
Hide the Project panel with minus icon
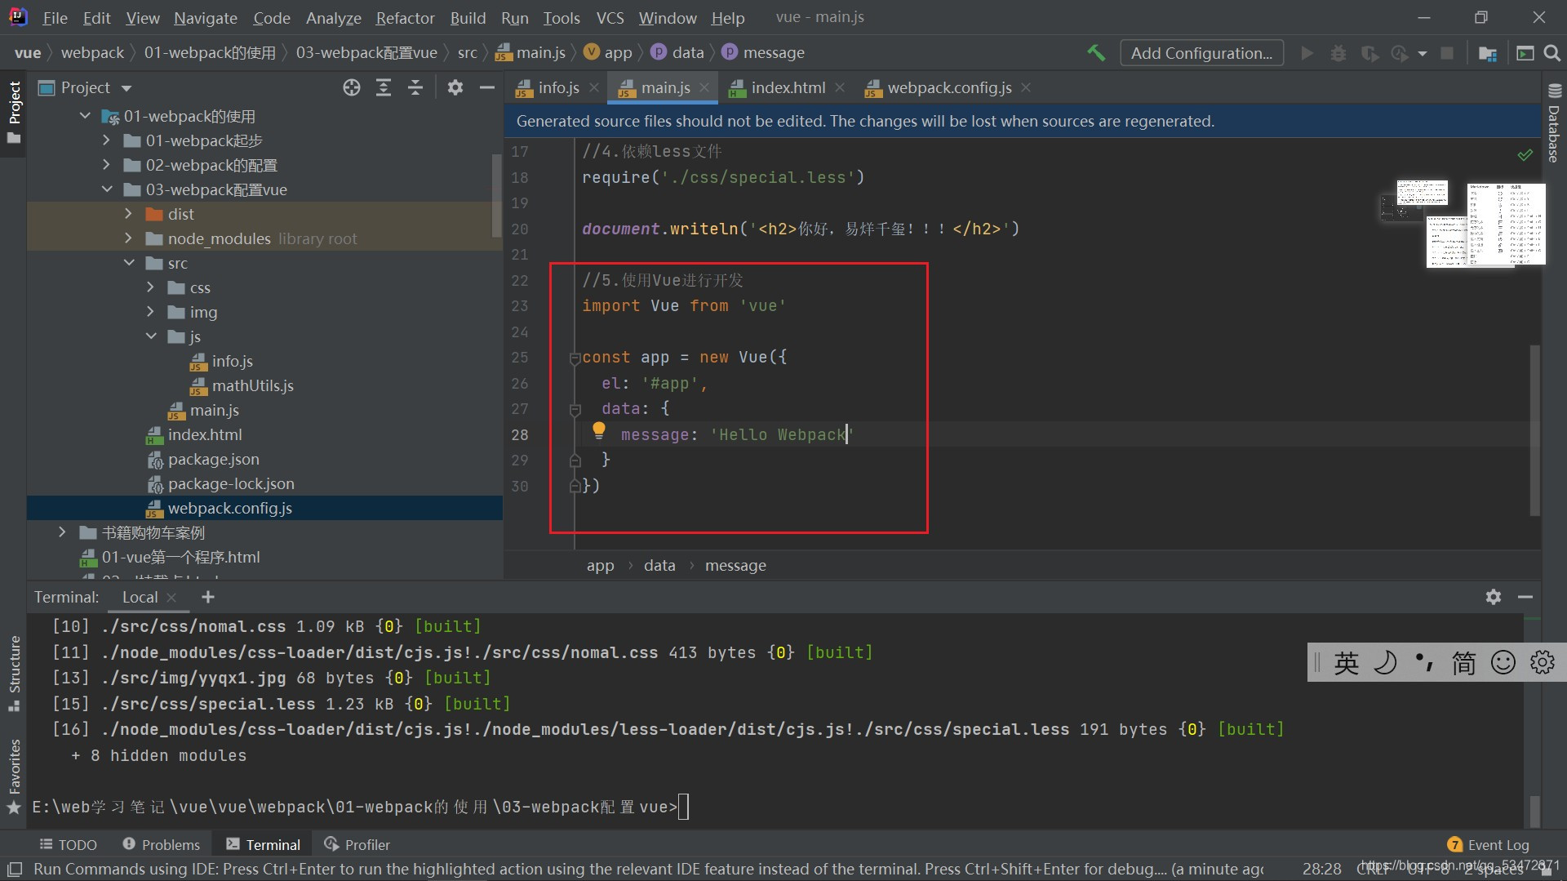point(487,87)
